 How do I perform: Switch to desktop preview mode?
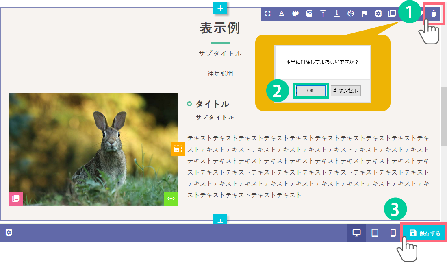357,233
